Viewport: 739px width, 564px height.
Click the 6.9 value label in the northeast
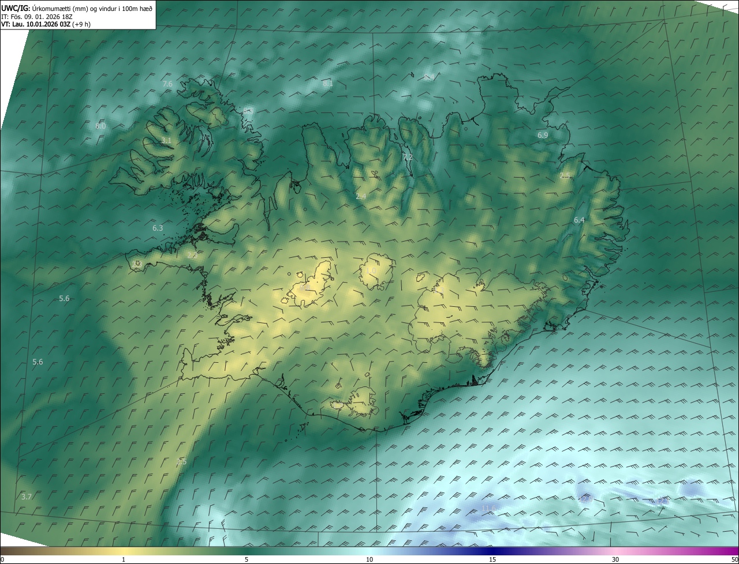point(543,135)
